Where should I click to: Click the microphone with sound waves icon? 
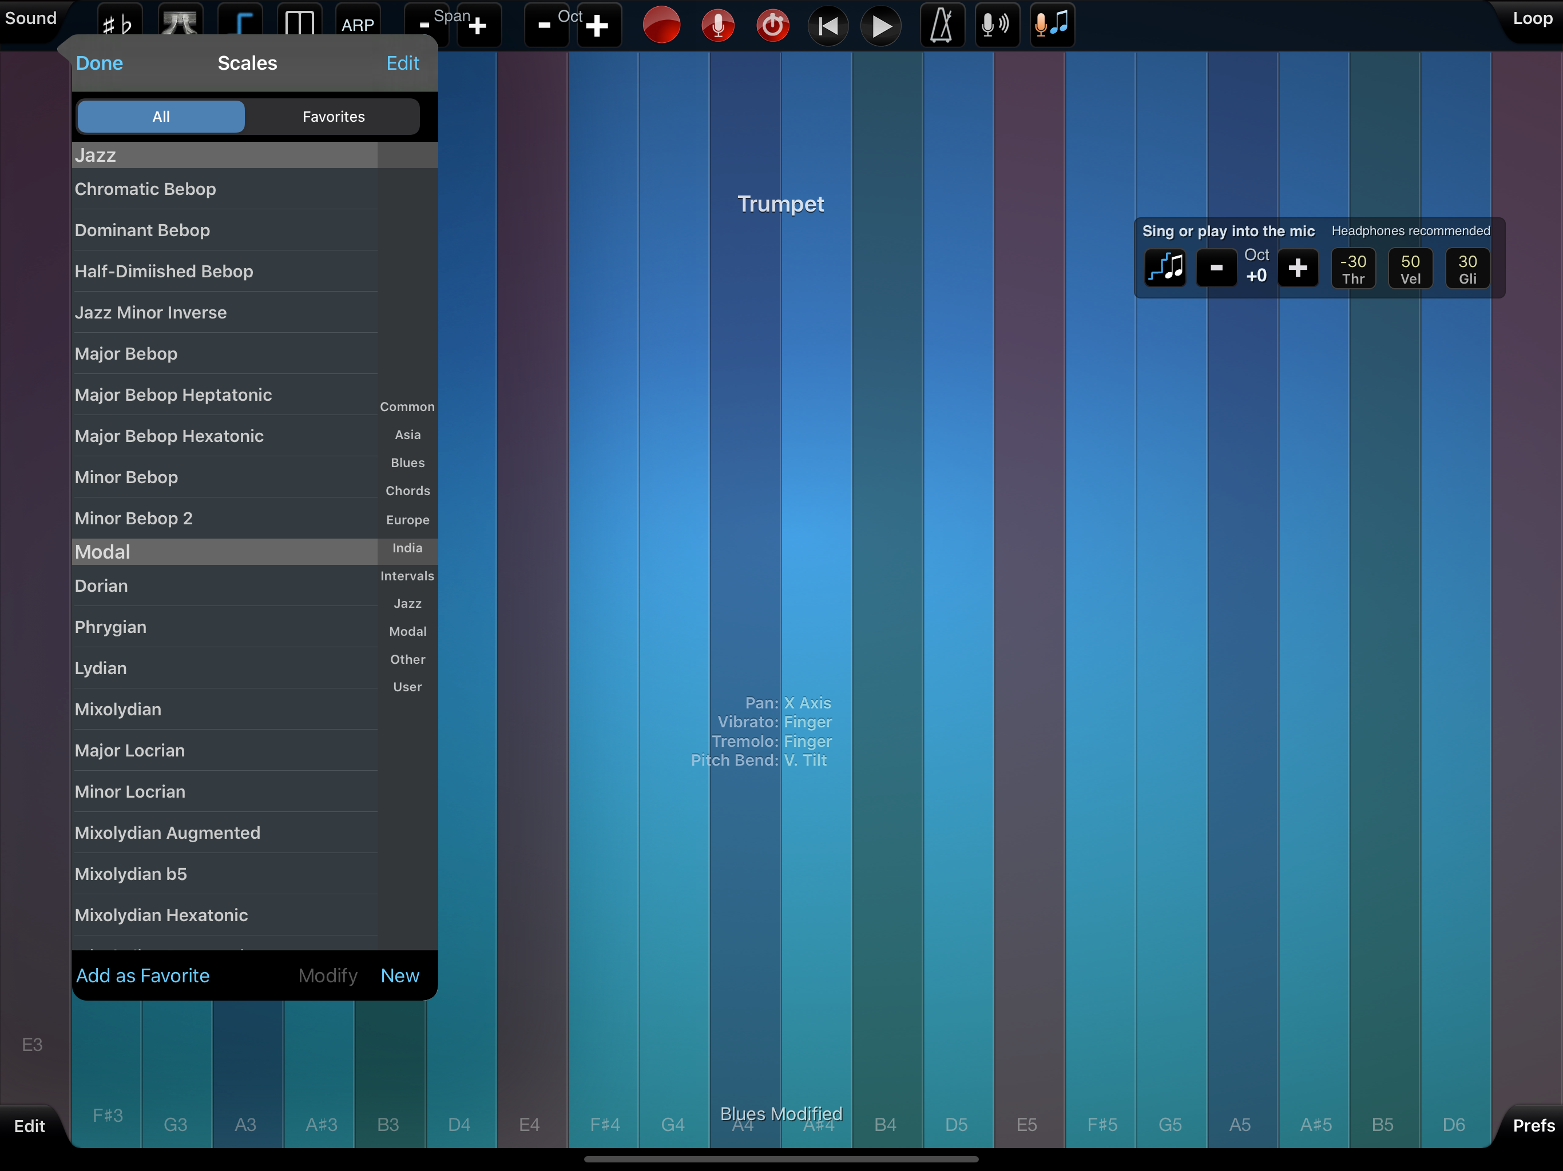tap(996, 25)
